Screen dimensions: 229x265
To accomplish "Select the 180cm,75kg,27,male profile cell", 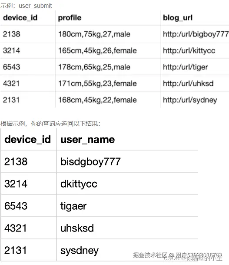I will click(x=94, y=34).
